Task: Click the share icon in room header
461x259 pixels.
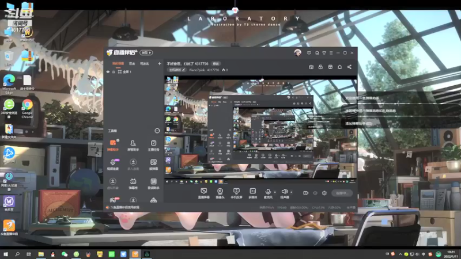Action: click(x=349, y=67)
